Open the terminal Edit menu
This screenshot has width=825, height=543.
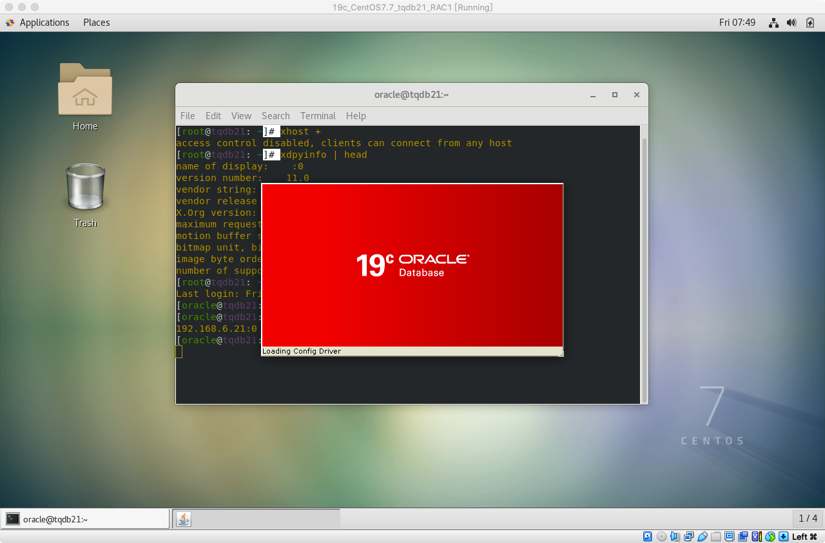213,116
